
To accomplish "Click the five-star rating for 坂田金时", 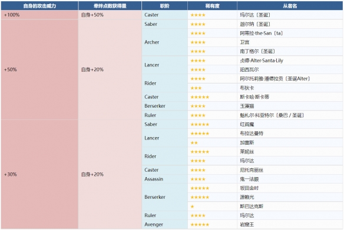I will click(x=200, y=188).
